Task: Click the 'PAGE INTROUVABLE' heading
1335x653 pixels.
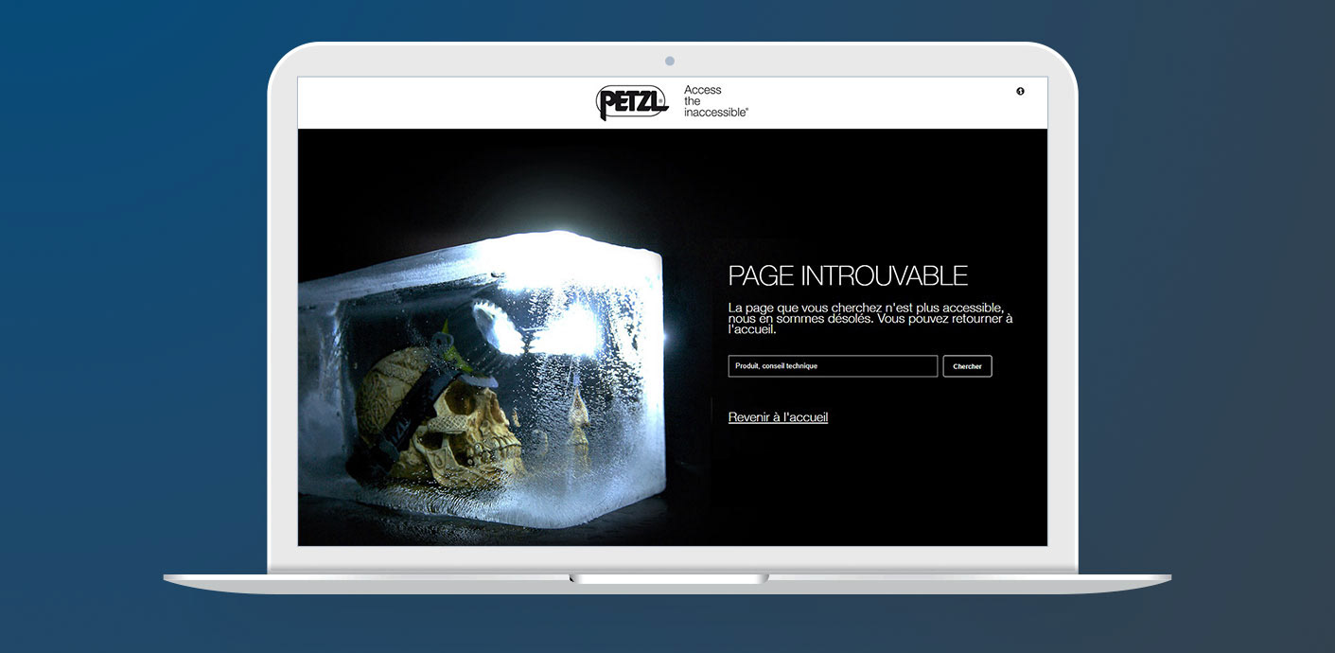Action: (x=848, y=276)
